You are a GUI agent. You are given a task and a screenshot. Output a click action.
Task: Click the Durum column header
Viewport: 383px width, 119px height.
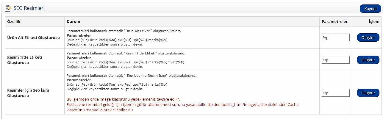coord(73,22)
